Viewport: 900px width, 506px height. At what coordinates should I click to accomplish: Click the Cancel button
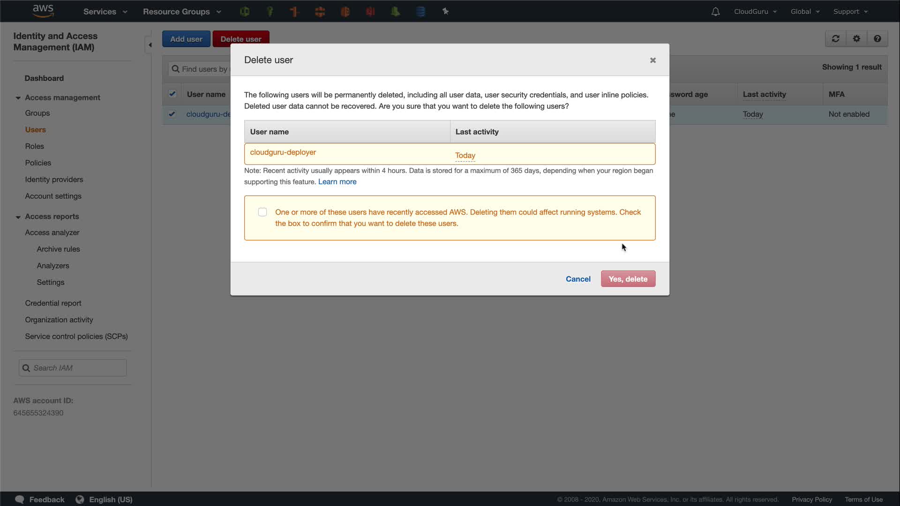point(578,279)
